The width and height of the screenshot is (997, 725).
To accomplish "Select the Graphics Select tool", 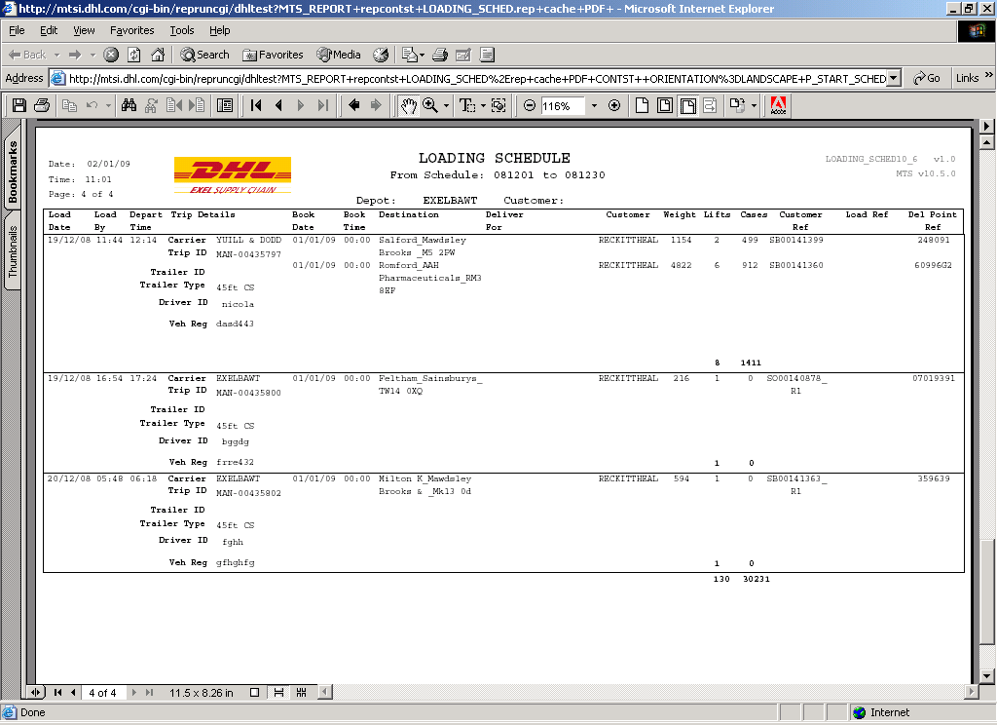I will pos(499,105).
